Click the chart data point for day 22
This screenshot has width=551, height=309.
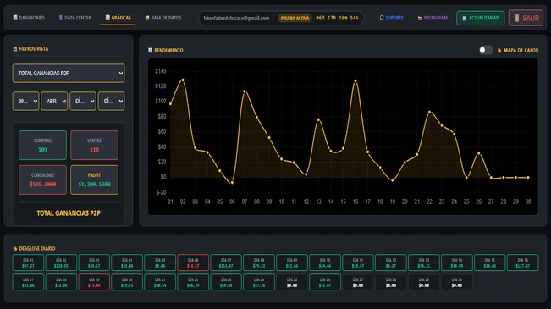[x=429, y=112]
